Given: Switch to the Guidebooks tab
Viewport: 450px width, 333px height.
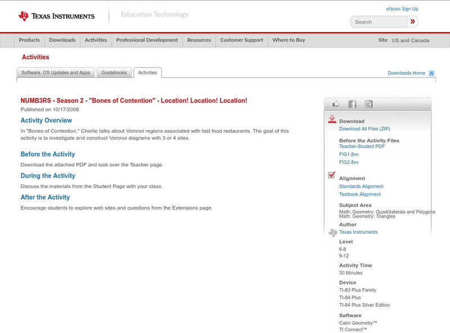Looking at the screenshot, I should (x=114, y=73).
